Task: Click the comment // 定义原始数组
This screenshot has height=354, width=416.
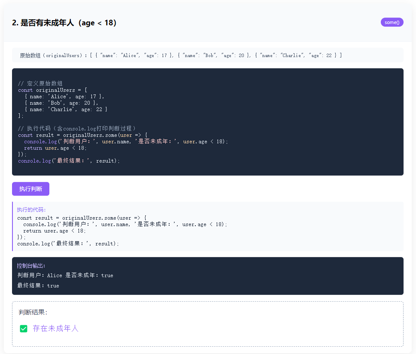Action: point(40,84)
